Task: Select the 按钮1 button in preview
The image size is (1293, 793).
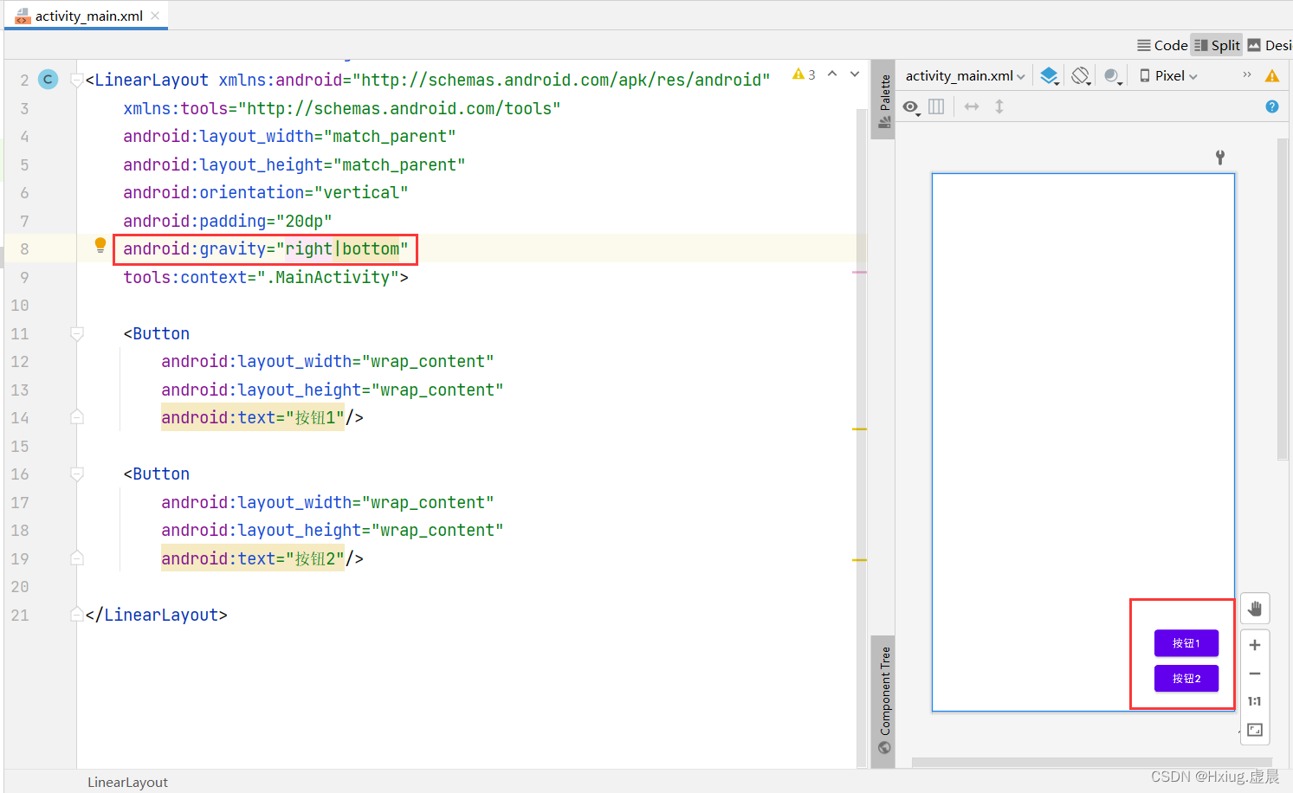Action: pos(1186,643)
